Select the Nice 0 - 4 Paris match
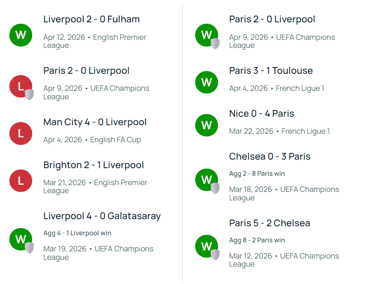The height and width of the screenshot is (284, 365). click(x=261, y=114)
